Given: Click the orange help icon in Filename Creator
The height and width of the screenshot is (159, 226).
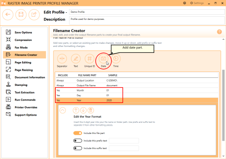Looking at the screenshot, I should tap(219, 32).
